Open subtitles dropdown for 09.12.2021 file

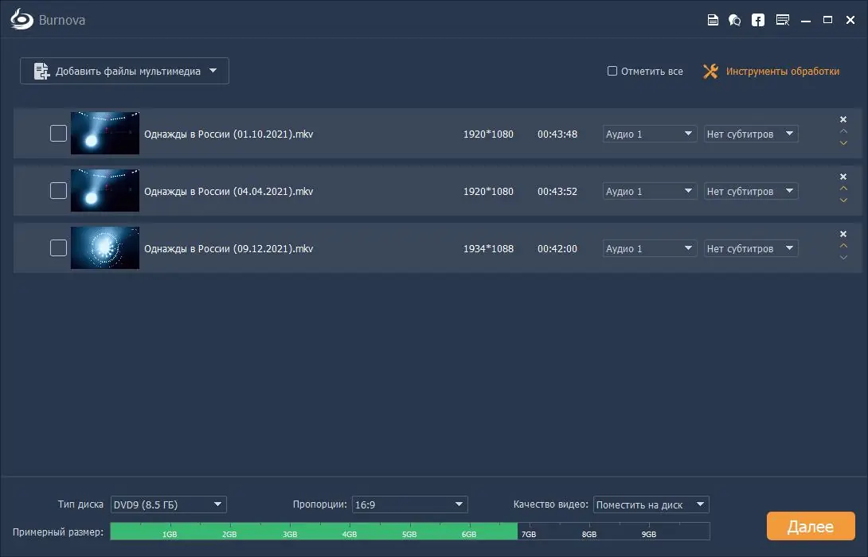pos(751,248)
